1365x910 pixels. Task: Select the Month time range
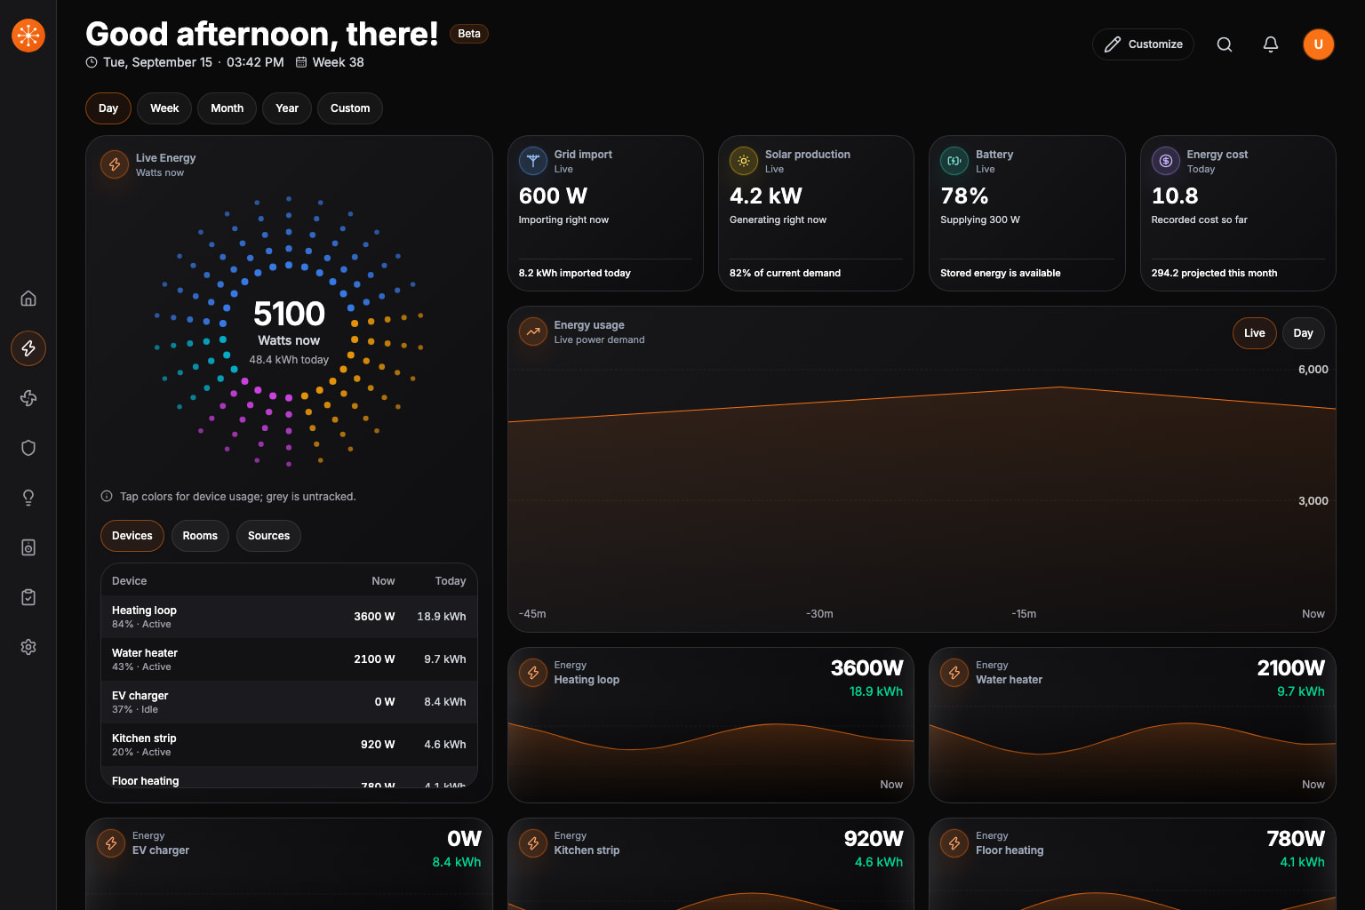227,108
